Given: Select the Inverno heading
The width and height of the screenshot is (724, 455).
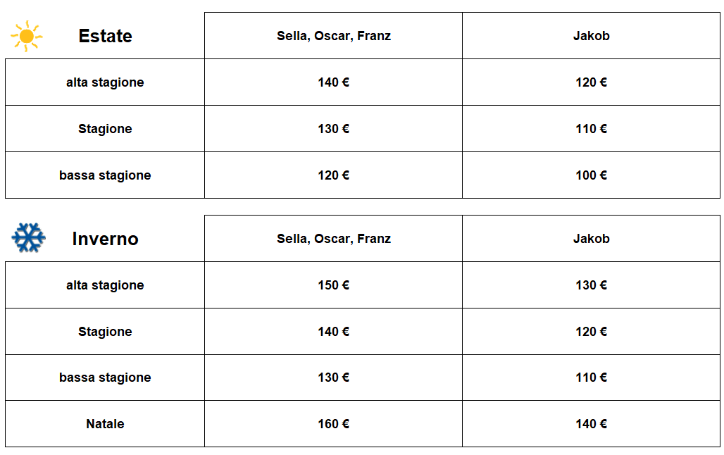Looking at the screenshot, I should point(105,239).
